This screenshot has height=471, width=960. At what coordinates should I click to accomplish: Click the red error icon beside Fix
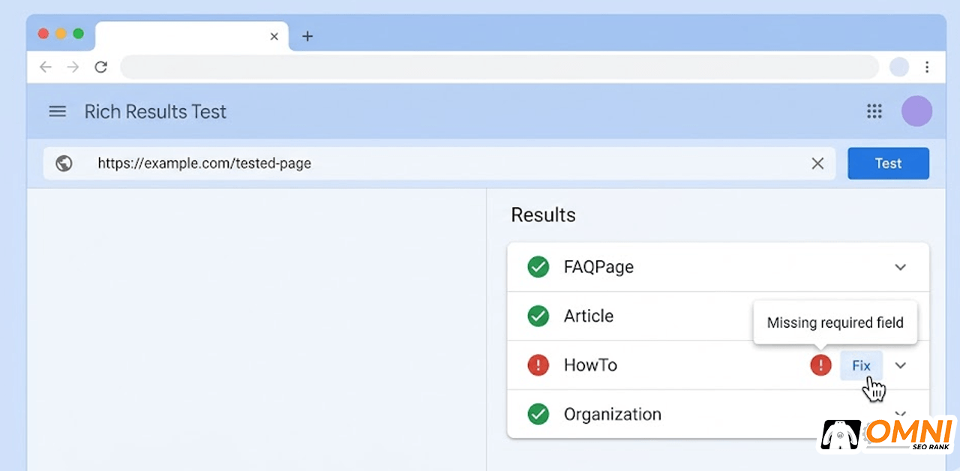point(820,365)
